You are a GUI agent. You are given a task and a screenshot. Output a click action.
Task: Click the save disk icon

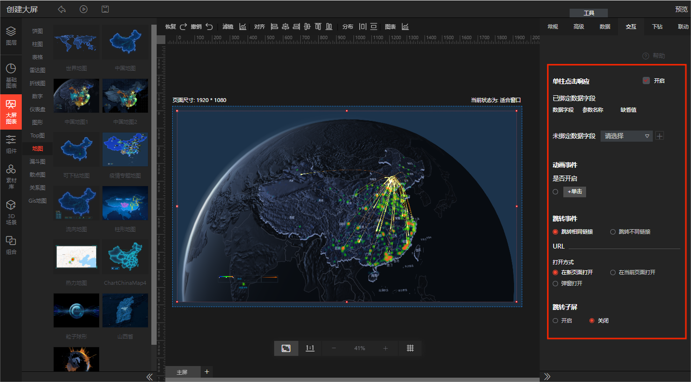coord(105,9)
